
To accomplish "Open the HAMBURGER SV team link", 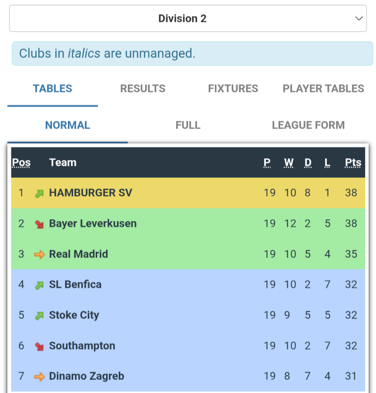I will click(91, 193).
